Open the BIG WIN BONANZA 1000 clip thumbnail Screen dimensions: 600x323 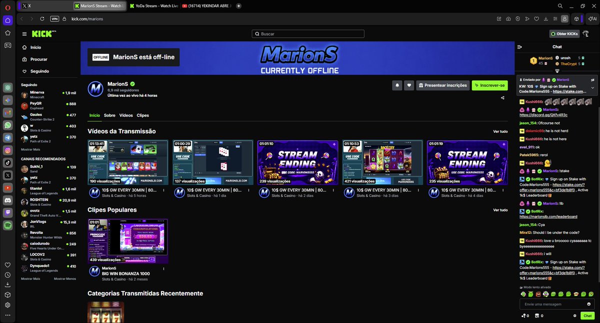pos(128,241)
